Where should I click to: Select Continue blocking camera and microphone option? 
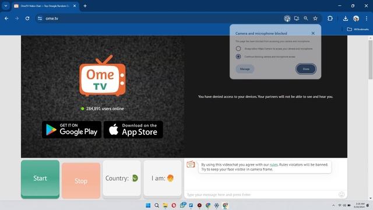coord(238,57)
